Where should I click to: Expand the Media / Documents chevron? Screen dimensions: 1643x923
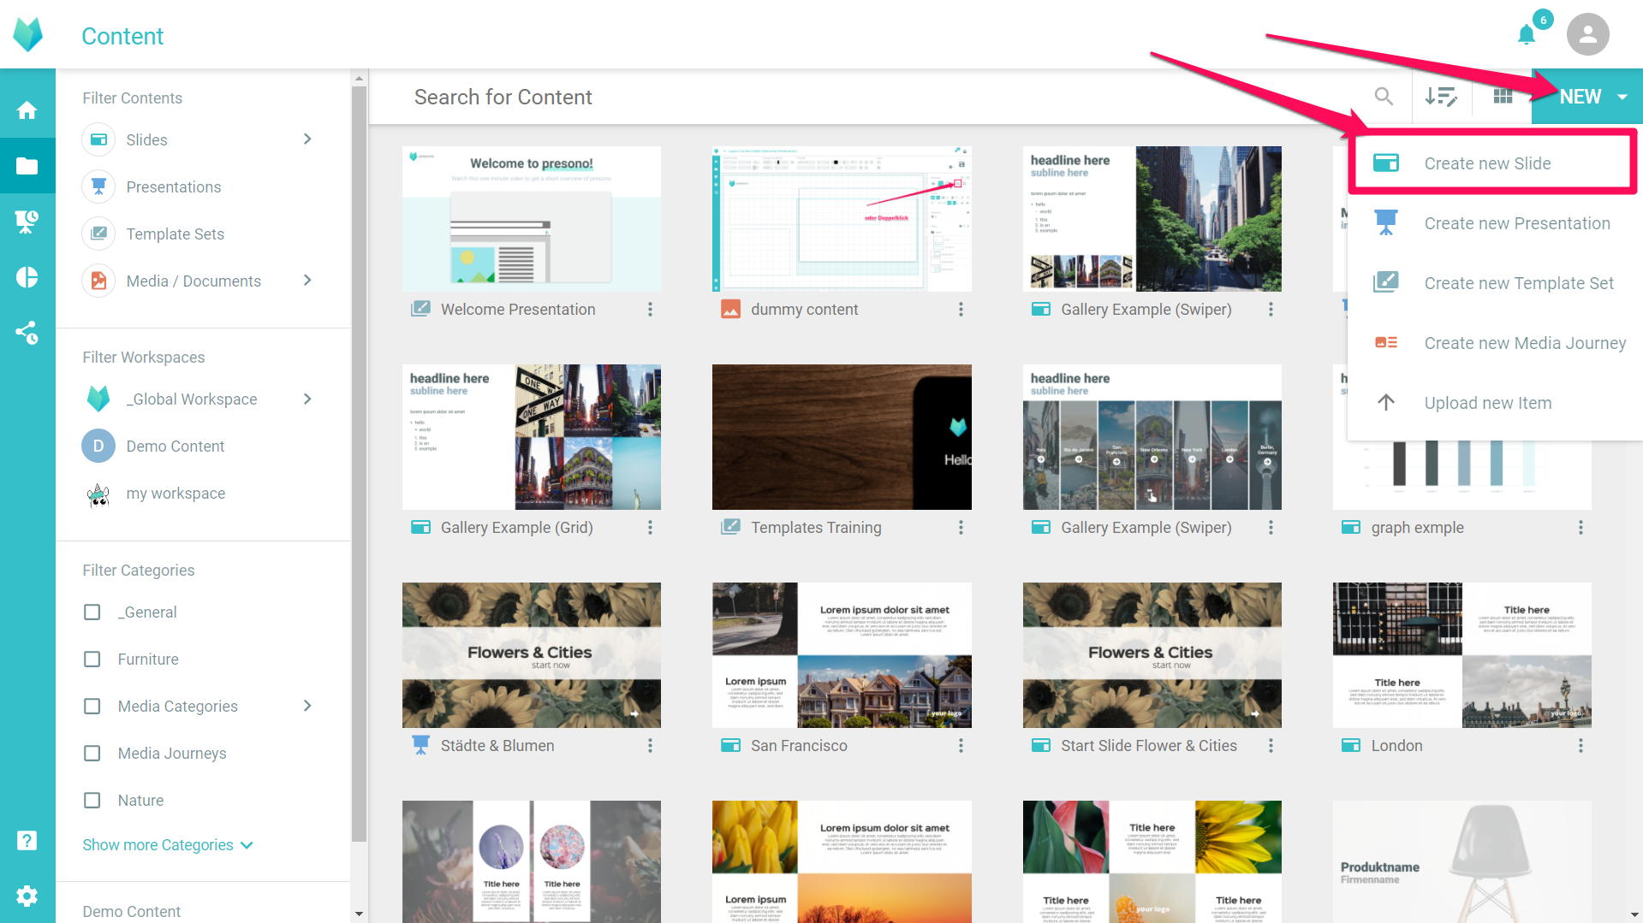click(307, 281)
